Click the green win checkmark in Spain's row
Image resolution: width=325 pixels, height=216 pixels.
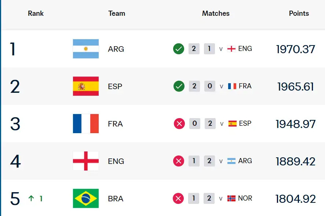[x=179, y=86]
